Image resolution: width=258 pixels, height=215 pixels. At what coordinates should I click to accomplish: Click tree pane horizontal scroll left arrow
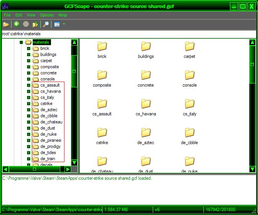point(5,169)
